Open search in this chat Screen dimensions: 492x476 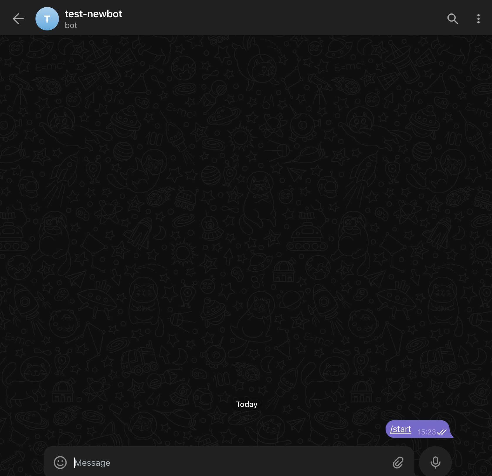pyautogui.click(x=452, y=19)
